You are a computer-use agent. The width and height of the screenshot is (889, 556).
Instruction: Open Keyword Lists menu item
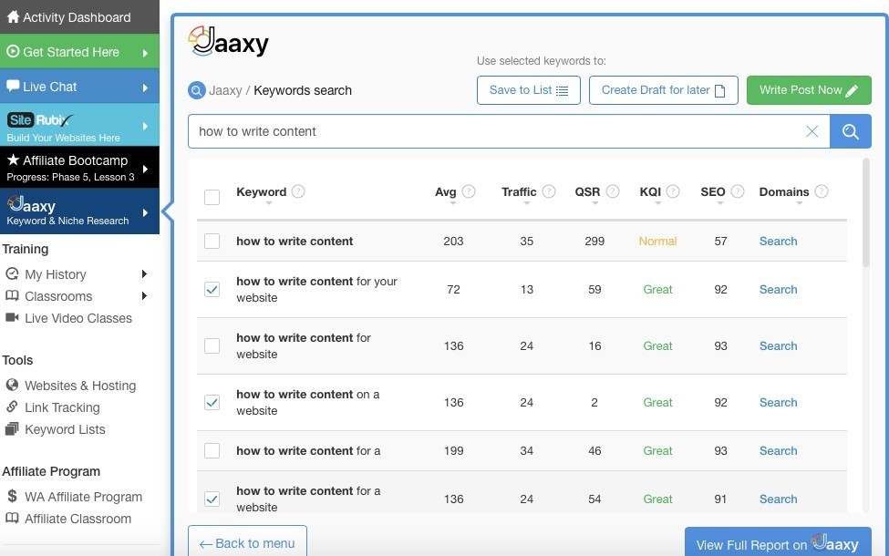(65, 429)
